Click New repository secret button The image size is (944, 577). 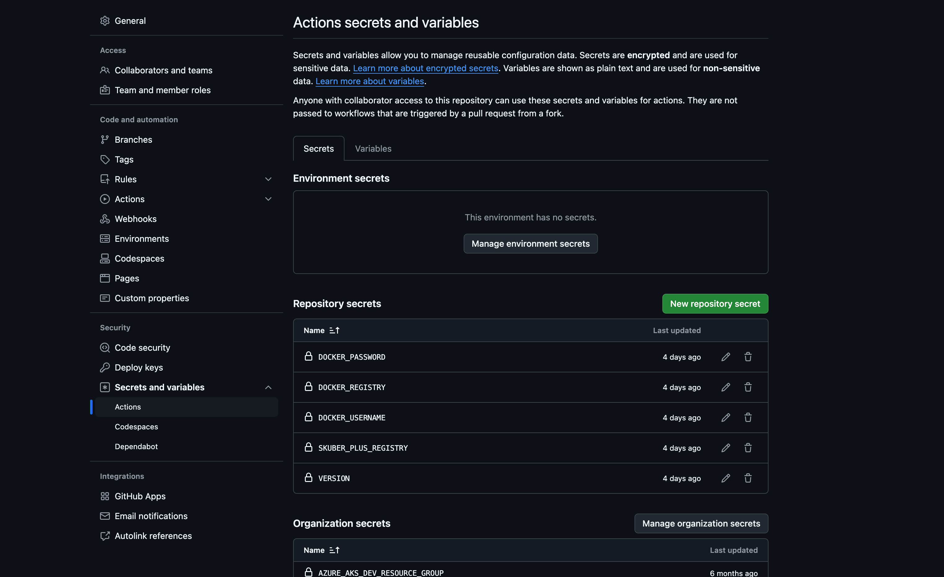[715, 303]
